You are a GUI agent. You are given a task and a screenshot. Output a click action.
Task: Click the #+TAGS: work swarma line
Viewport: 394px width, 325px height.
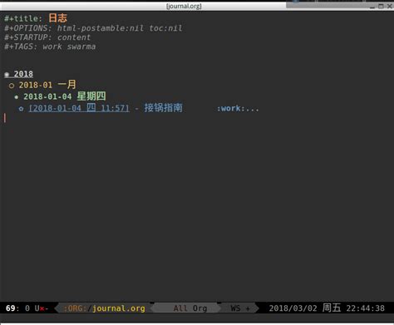coord(50,47)
